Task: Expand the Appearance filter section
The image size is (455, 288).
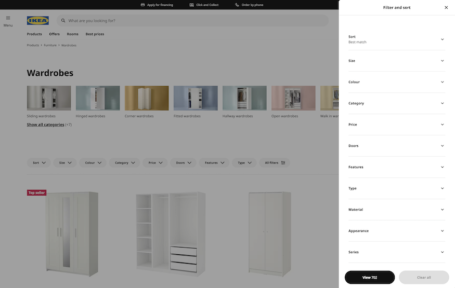Action: pos(397,231)
